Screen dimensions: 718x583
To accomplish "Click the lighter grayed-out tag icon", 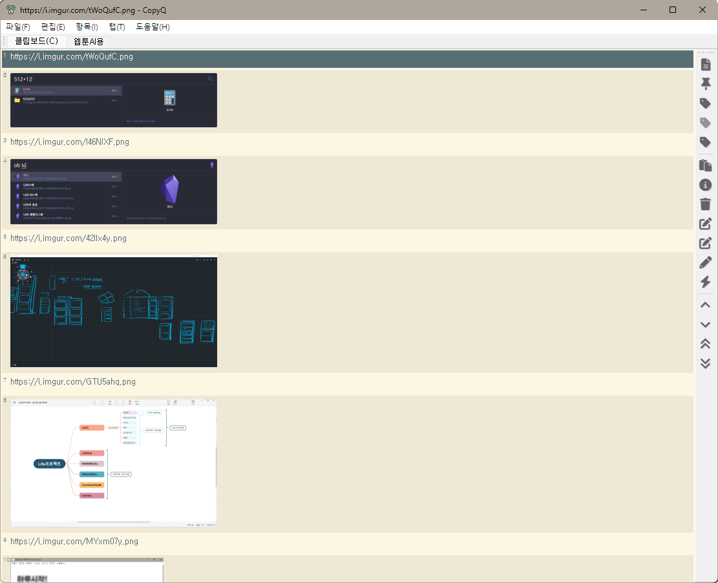I will coord(706,122).
